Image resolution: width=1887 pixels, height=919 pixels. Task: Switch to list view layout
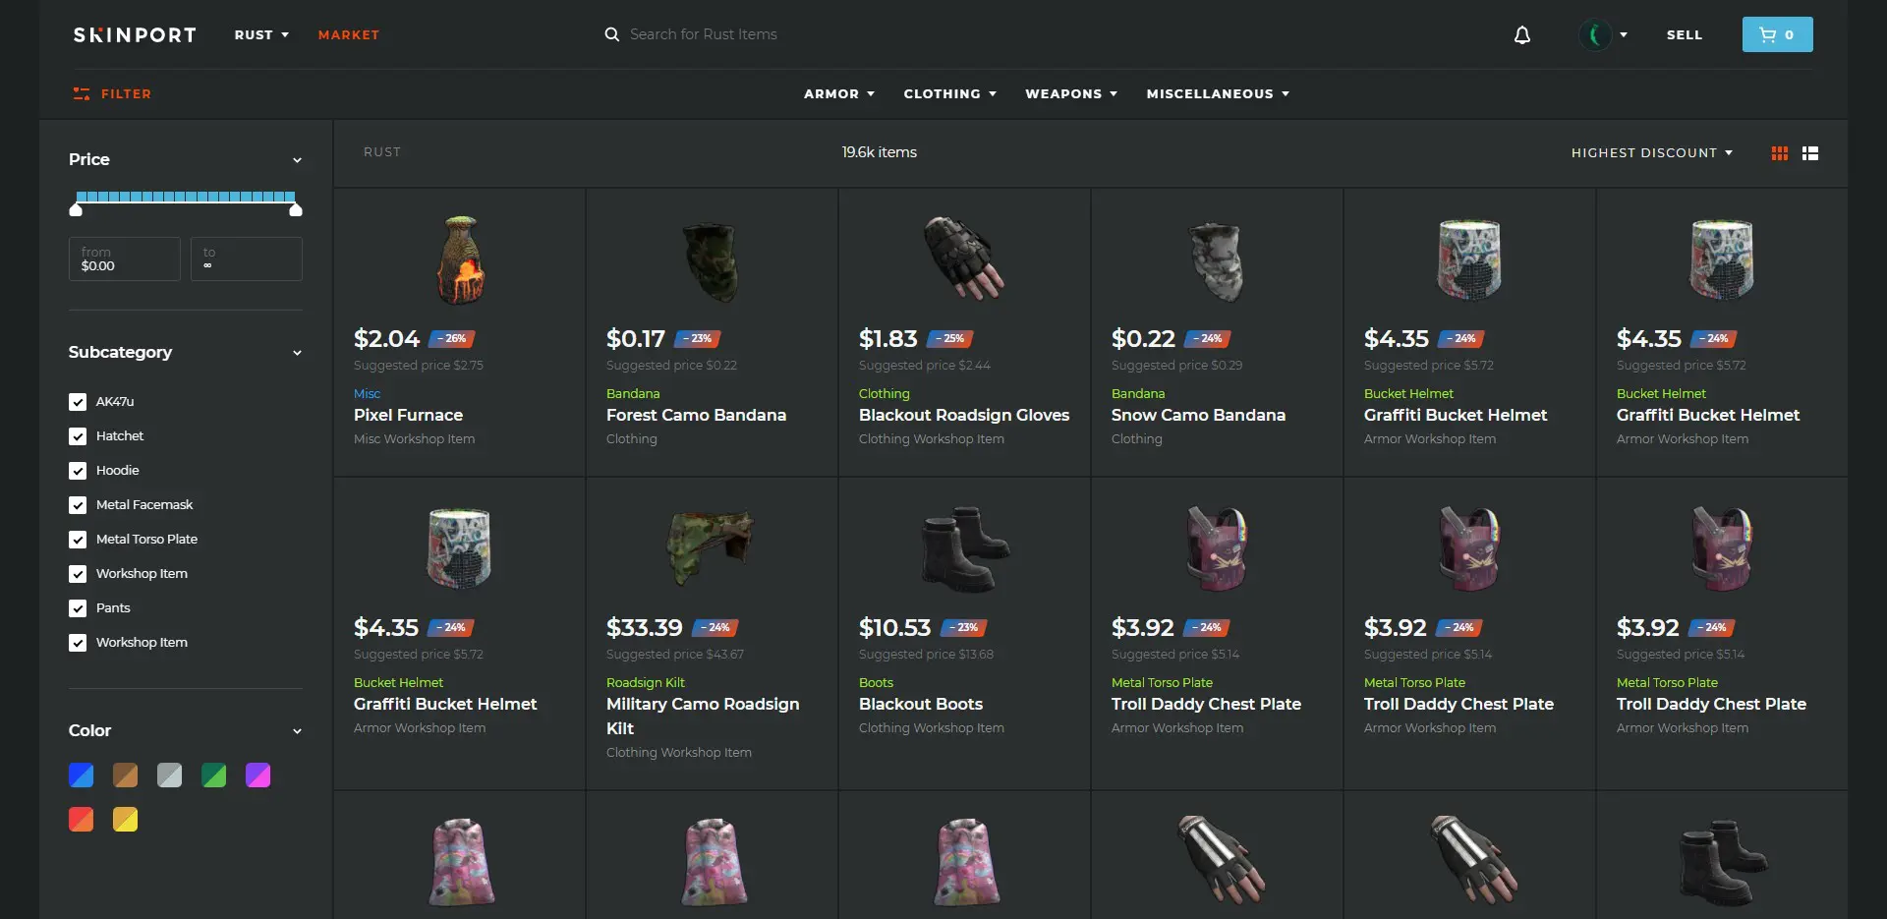[x=1810, y=153]
